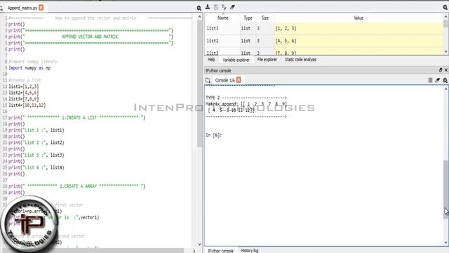The image size is (449, 253).
Task: Open IPython console options gear icon
Action: point(445,80)
